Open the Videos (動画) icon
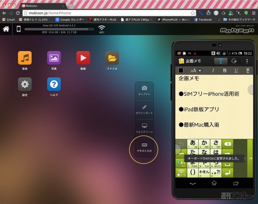This screenshot has height=204, width=258. [83, 58]
